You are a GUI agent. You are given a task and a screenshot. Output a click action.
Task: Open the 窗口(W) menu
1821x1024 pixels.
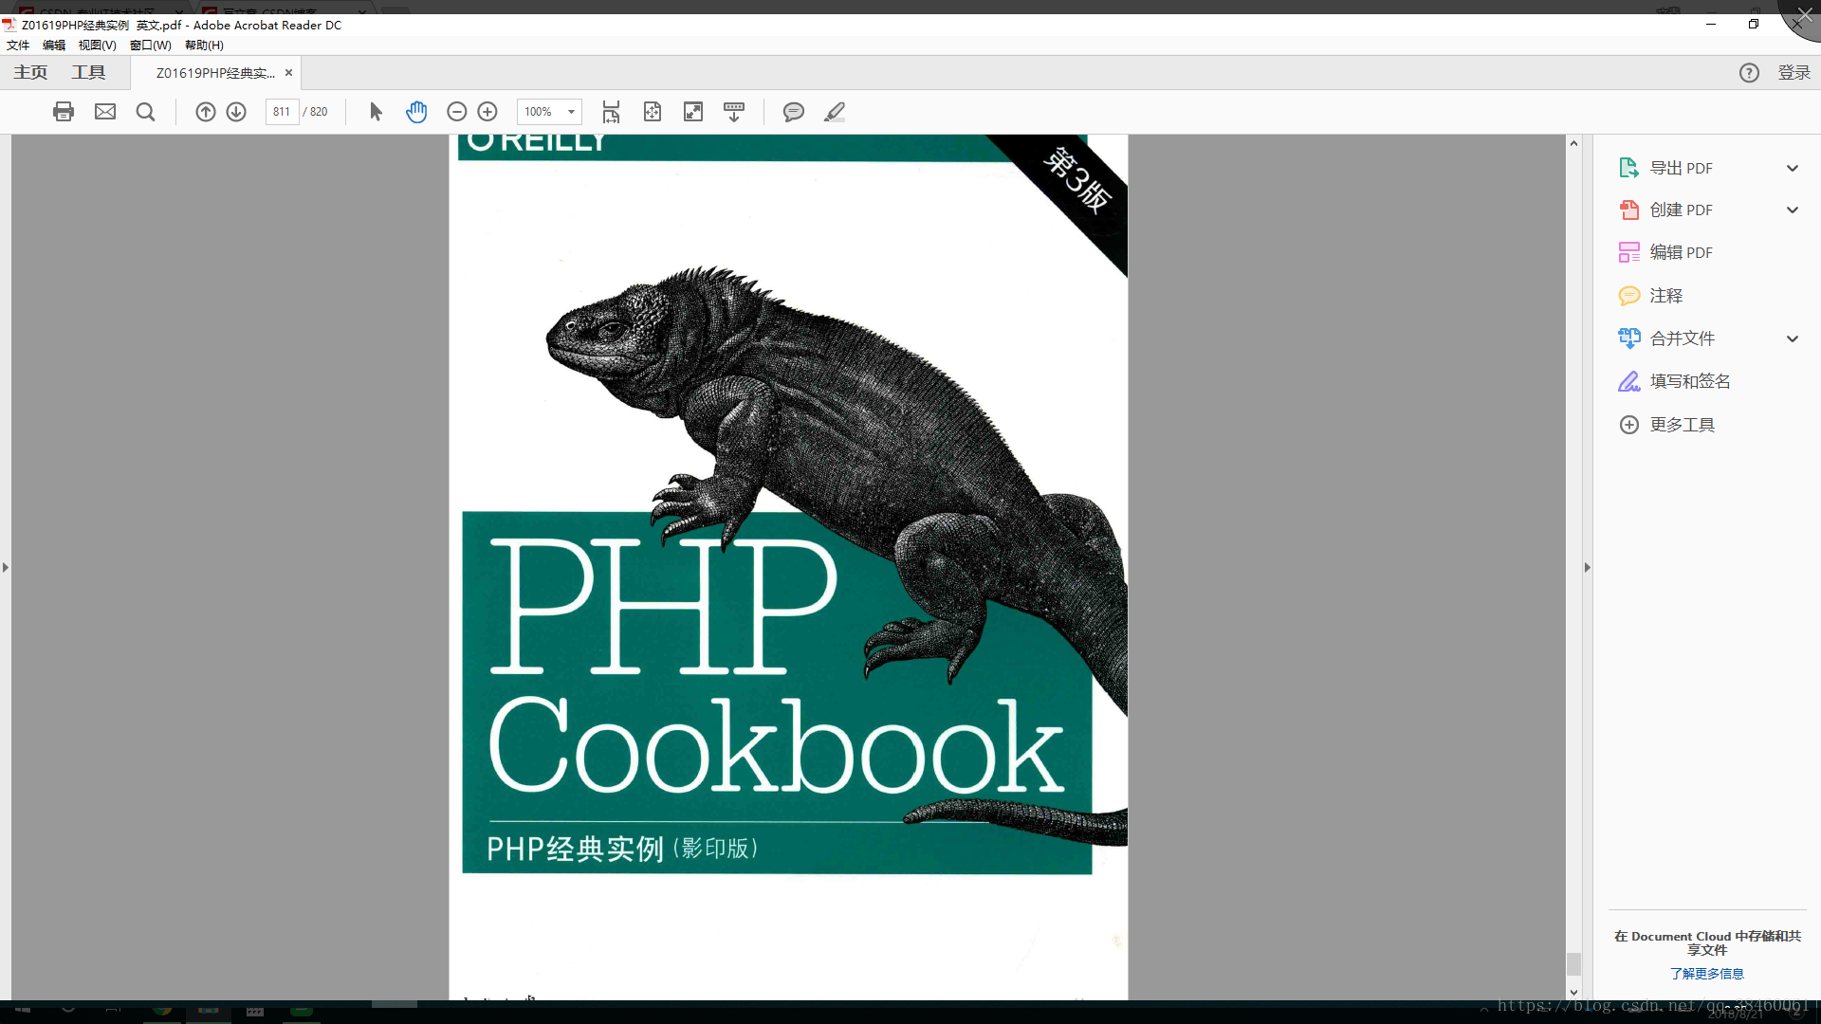tap(151, 46)
